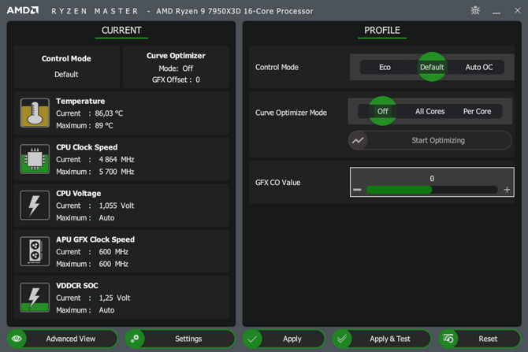Click CPU voltage value 1,055 Volt

click(x=117, y=206)
